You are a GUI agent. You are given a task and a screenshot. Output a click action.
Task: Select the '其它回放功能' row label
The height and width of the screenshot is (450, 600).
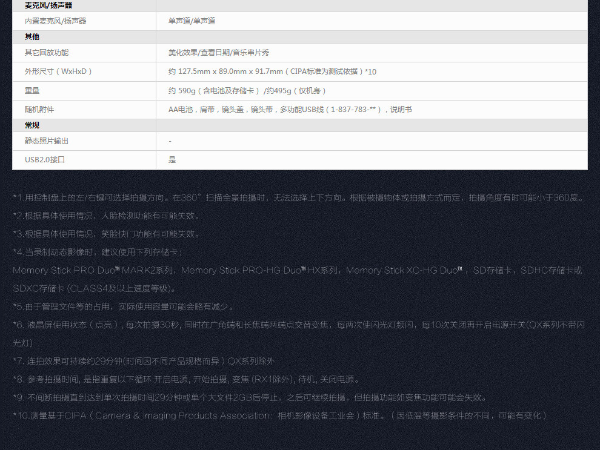click(x=47, y=52)
